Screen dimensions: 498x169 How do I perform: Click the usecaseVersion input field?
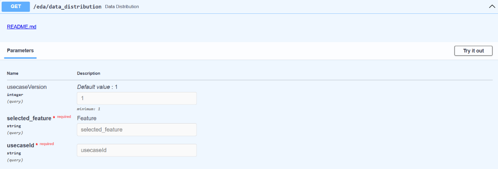coord(136,98)
